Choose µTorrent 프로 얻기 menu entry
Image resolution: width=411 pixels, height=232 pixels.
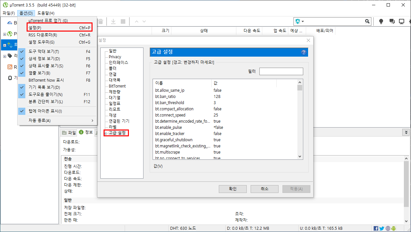point(57,20)
